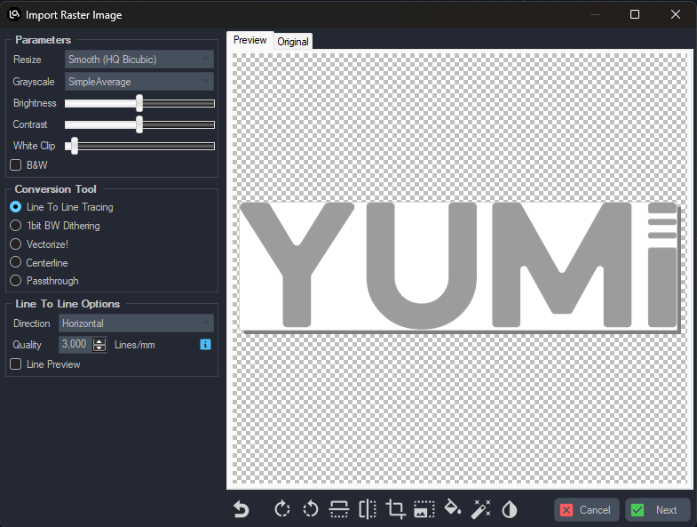Click the Contrast slider handle

[139, 124]
